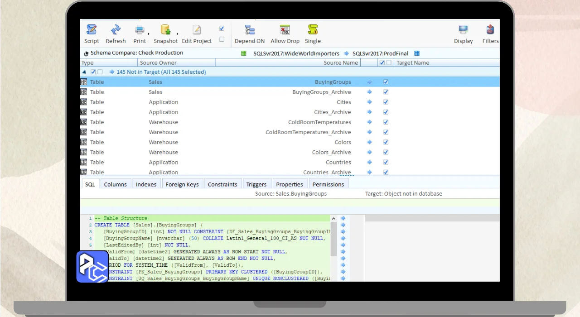Switch to the Columns tab

pos(115,184)
